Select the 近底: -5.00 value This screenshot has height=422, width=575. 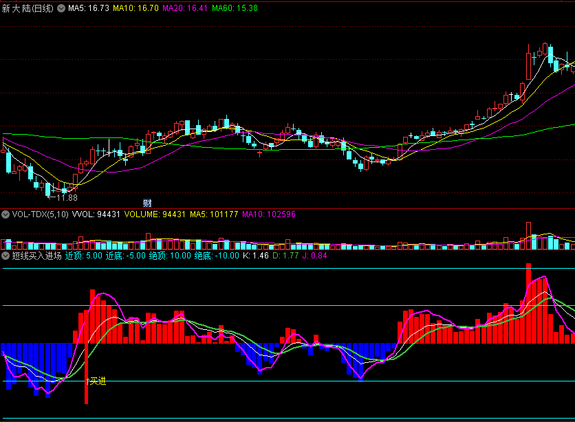(126, 256)
